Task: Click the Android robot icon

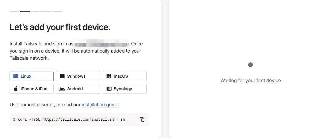Action: point(62,89)
